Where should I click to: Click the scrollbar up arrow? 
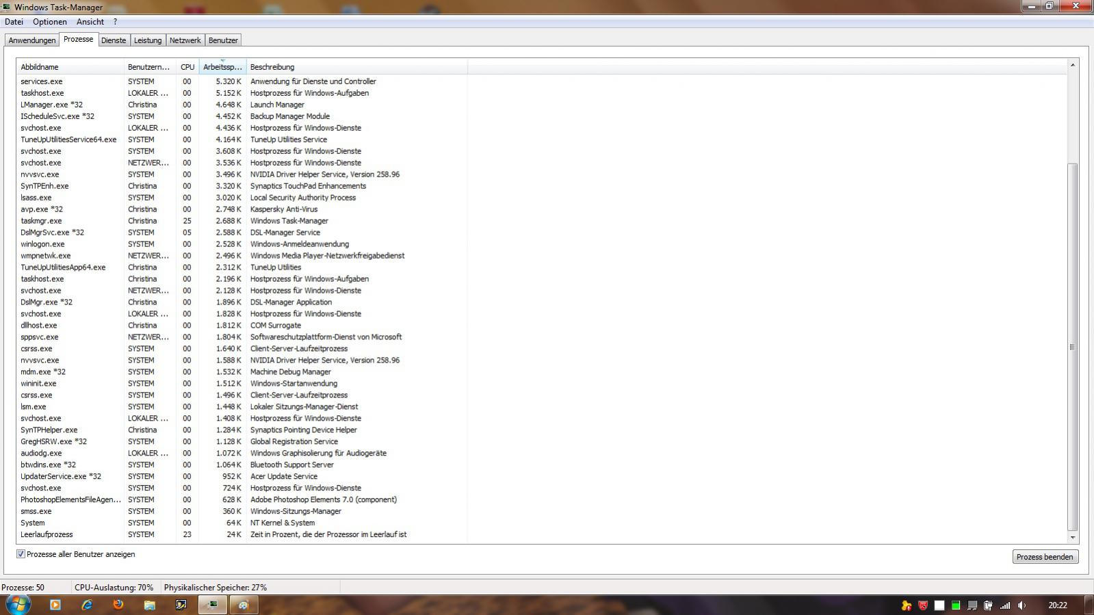[1072, 65]
